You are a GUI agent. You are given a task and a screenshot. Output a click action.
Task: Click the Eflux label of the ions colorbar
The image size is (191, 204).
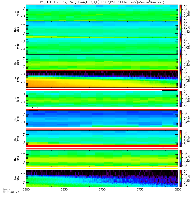(x=188, y=178)
